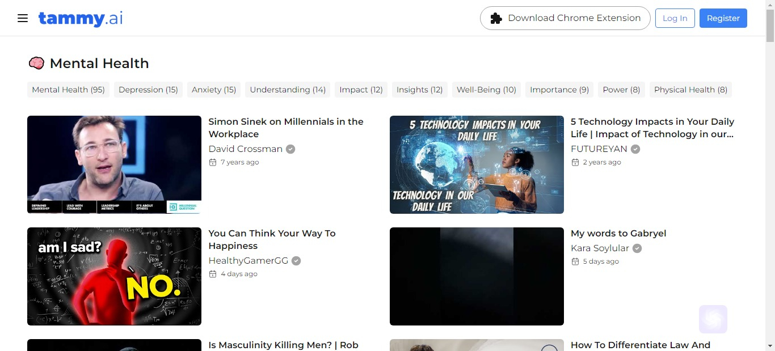This screenshot has height=351, width=775.
Task: Click David Crossman's verified badge
Action: [290, 149]
